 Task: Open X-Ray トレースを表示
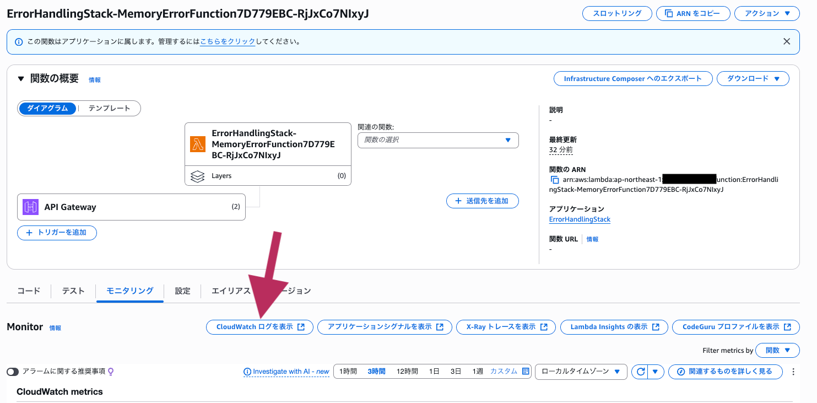(x=506, y=327)
